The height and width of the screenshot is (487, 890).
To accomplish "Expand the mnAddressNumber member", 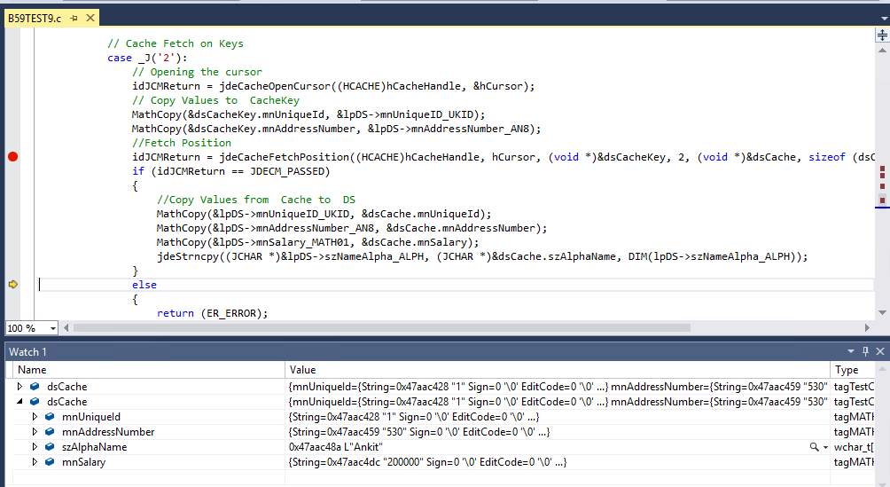I will point(35,432).
